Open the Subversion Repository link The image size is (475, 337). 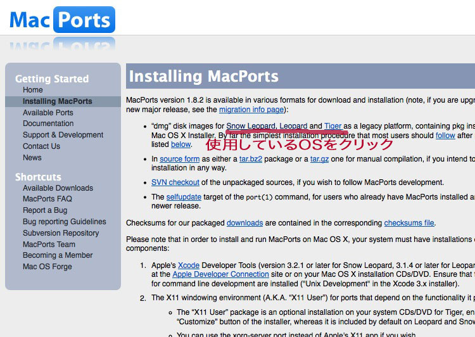[x=61, y=232]
